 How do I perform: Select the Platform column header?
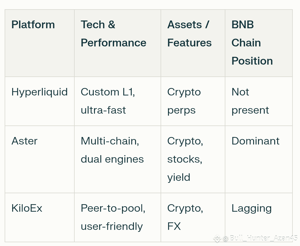click(x=33, y=25)
